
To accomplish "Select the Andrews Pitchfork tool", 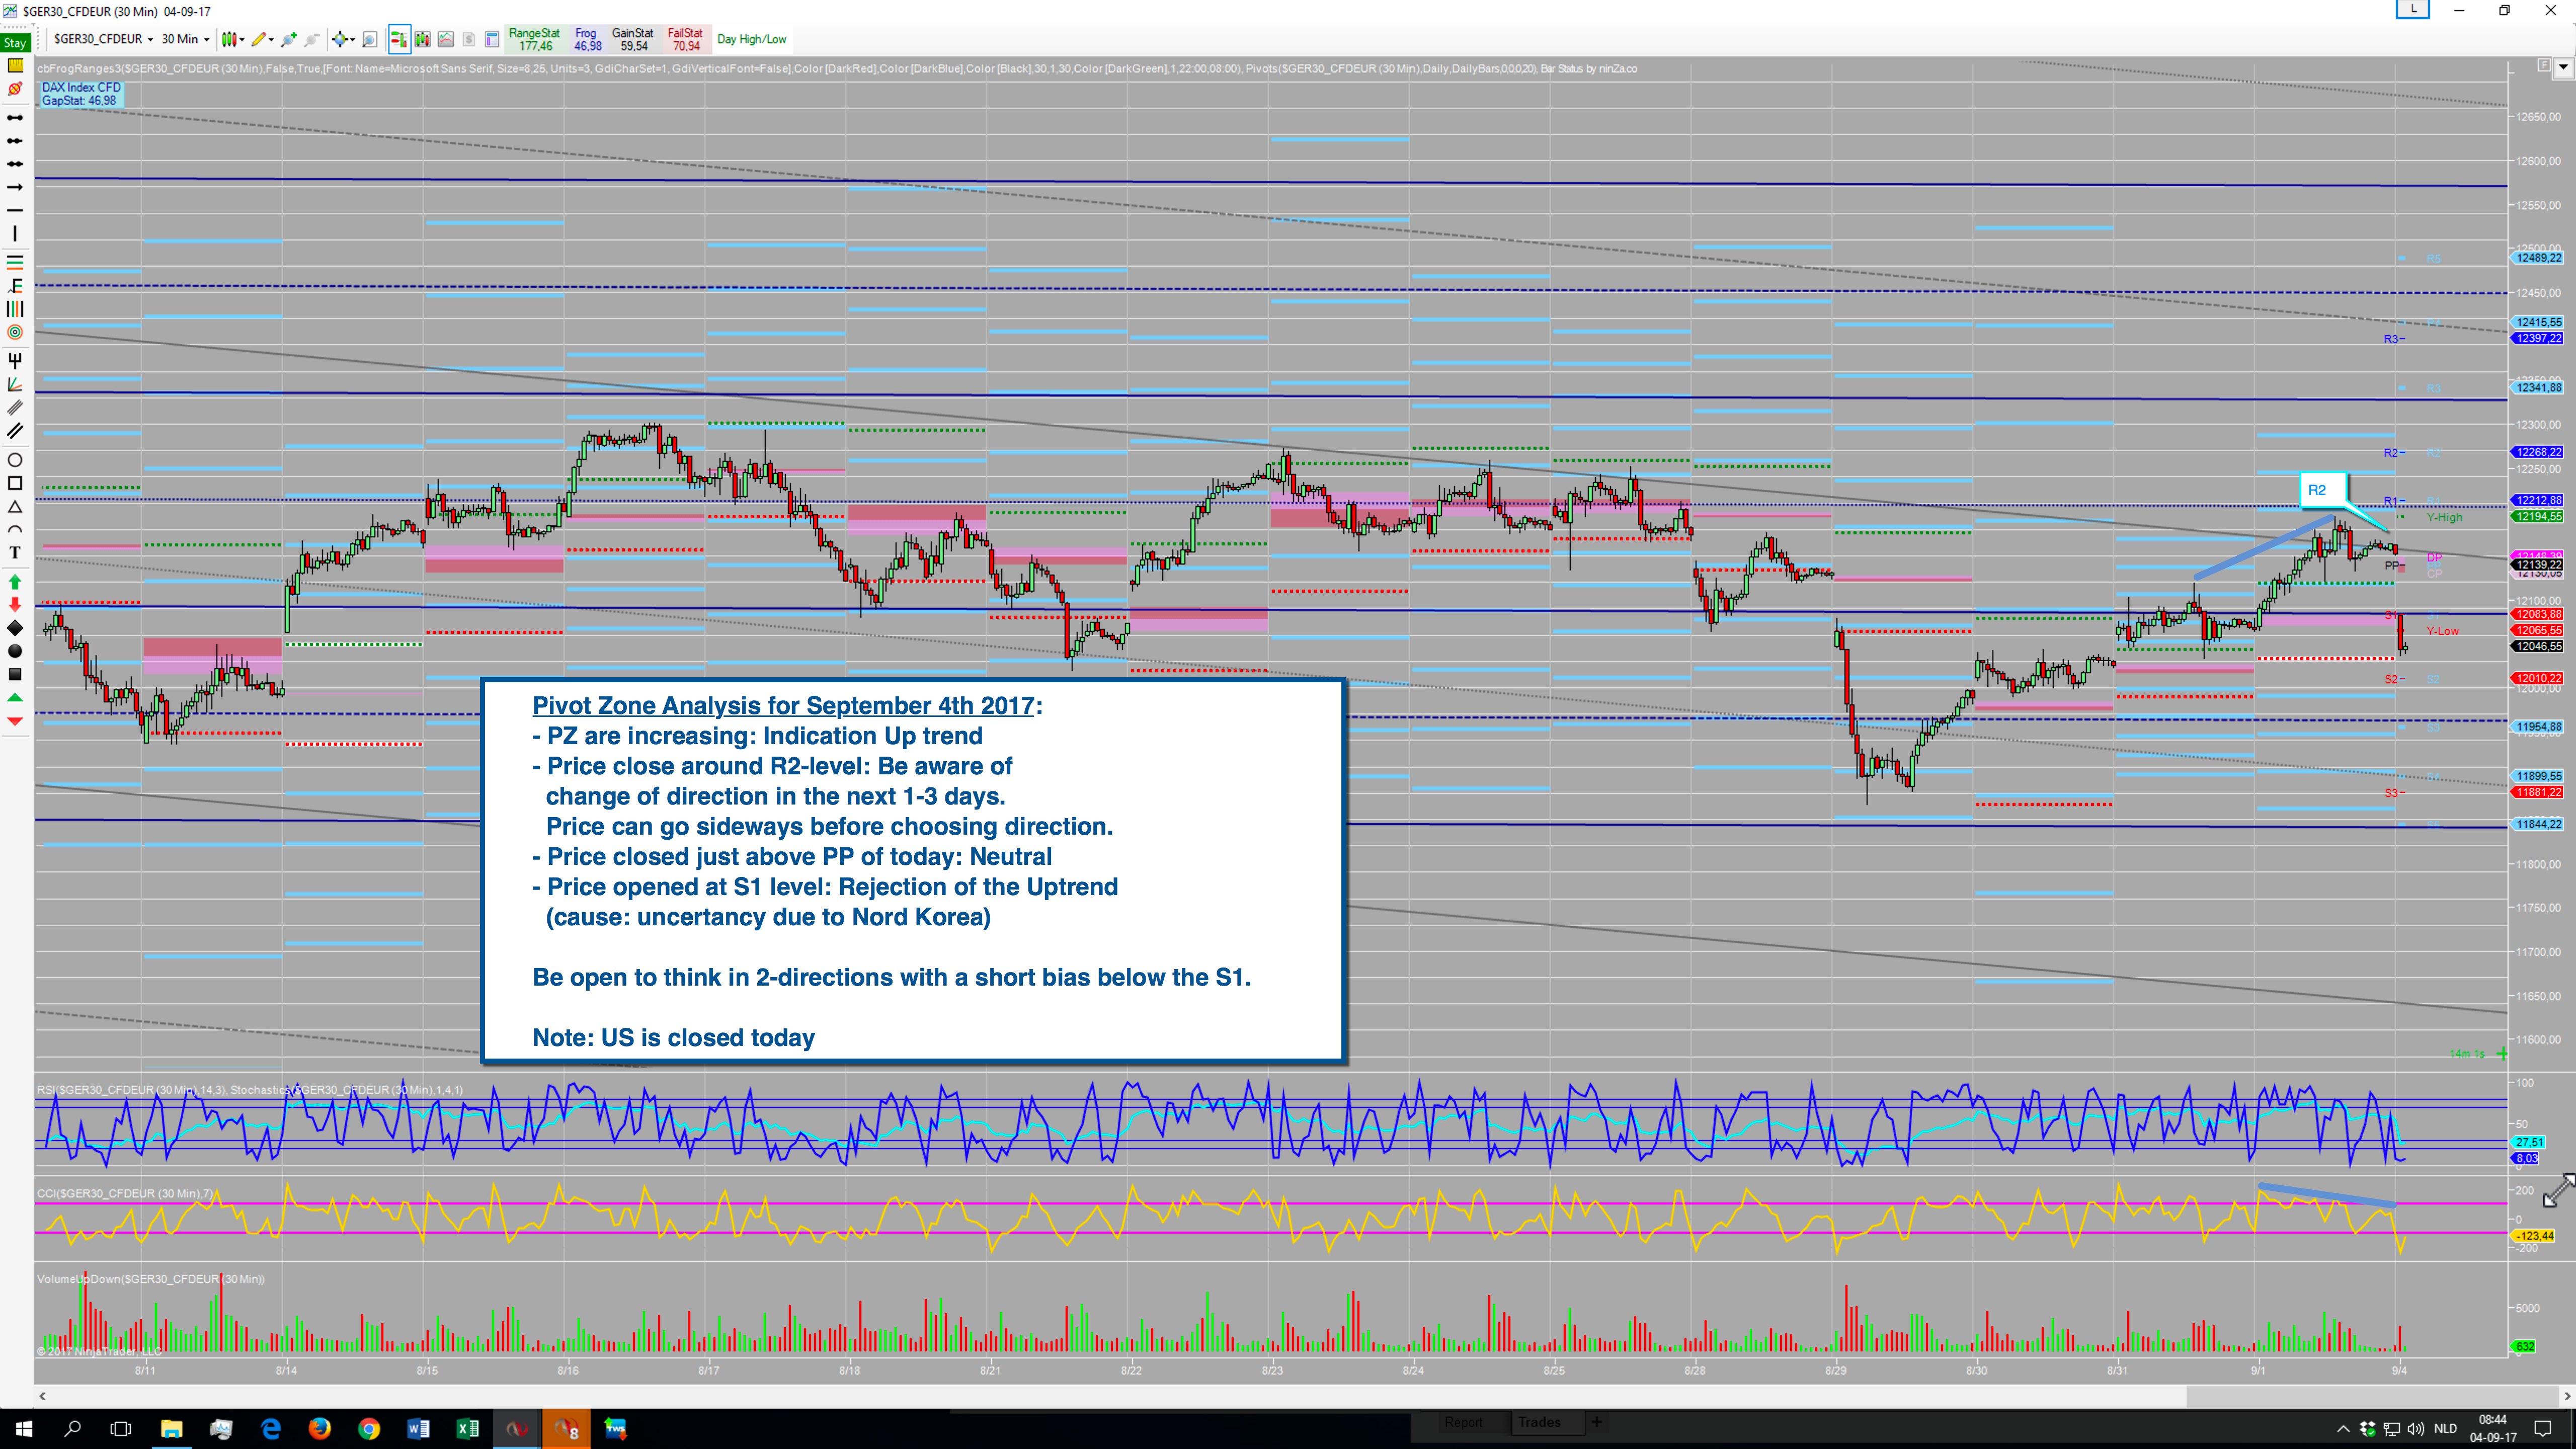I will point(15,360).
